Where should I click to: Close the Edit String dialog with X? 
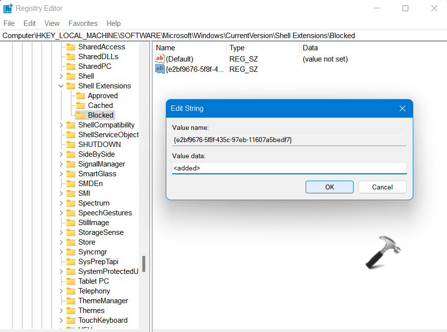(x=402, y=108)
